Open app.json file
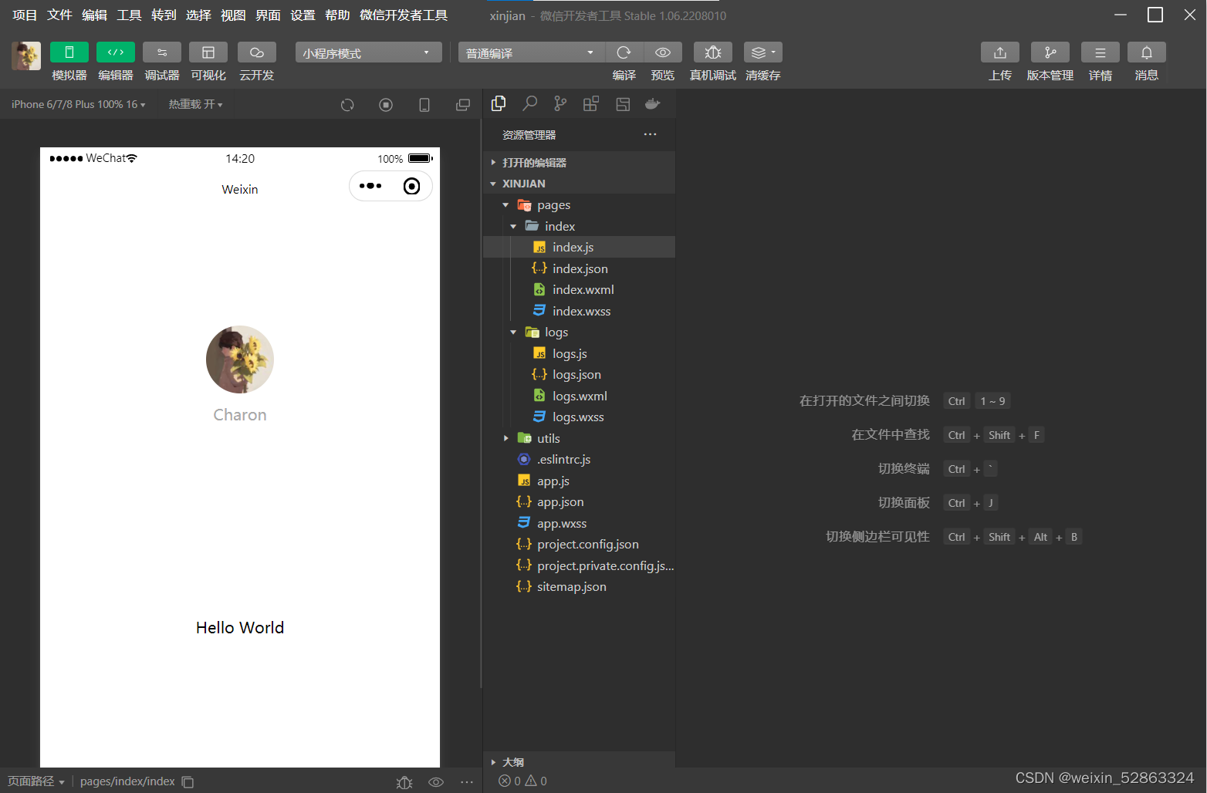Viewport: 1207px width, 793px height. pyautogui.click(x=579, y=502)
